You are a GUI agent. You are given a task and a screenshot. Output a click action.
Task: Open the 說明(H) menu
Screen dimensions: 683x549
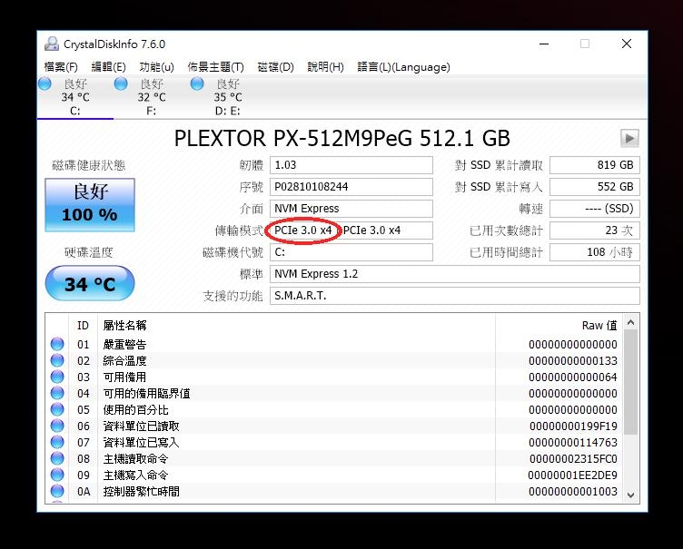pyautogui.click(x=325, y=67)
